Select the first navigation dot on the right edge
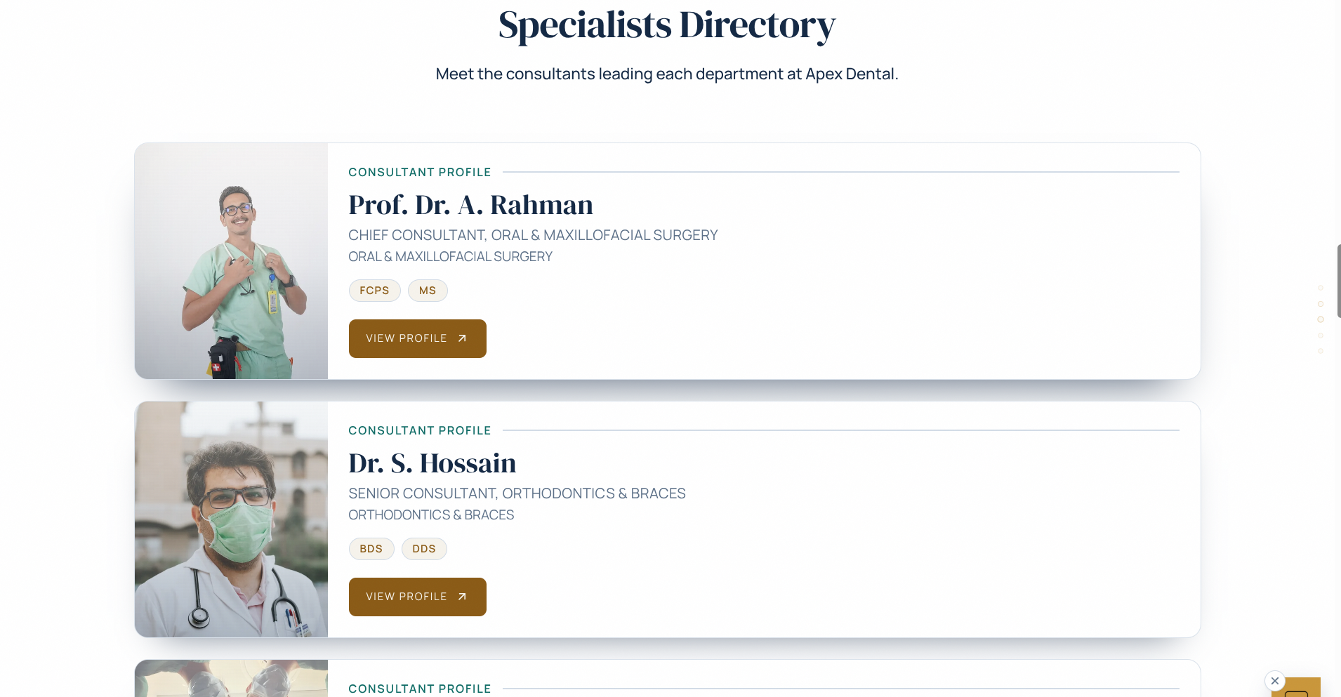Viewport: 1341px width, 697px height. point(1321,287)
